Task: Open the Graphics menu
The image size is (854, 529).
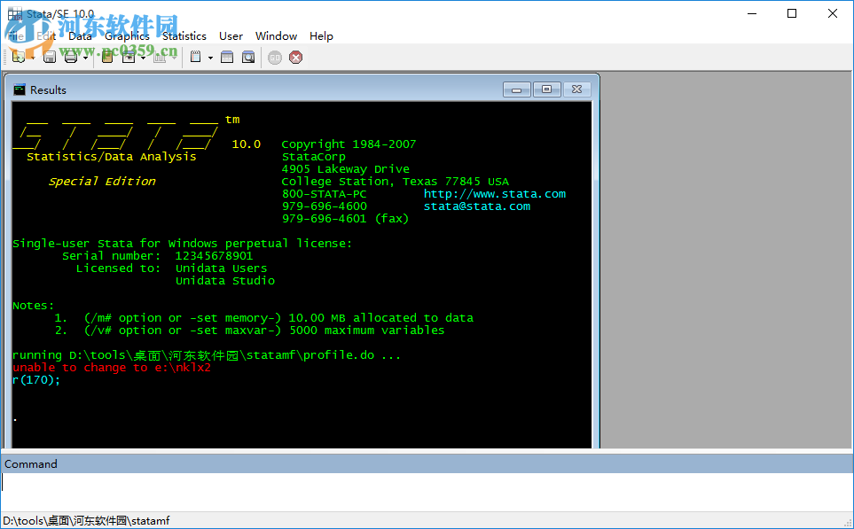Action: tap(126, 35)
